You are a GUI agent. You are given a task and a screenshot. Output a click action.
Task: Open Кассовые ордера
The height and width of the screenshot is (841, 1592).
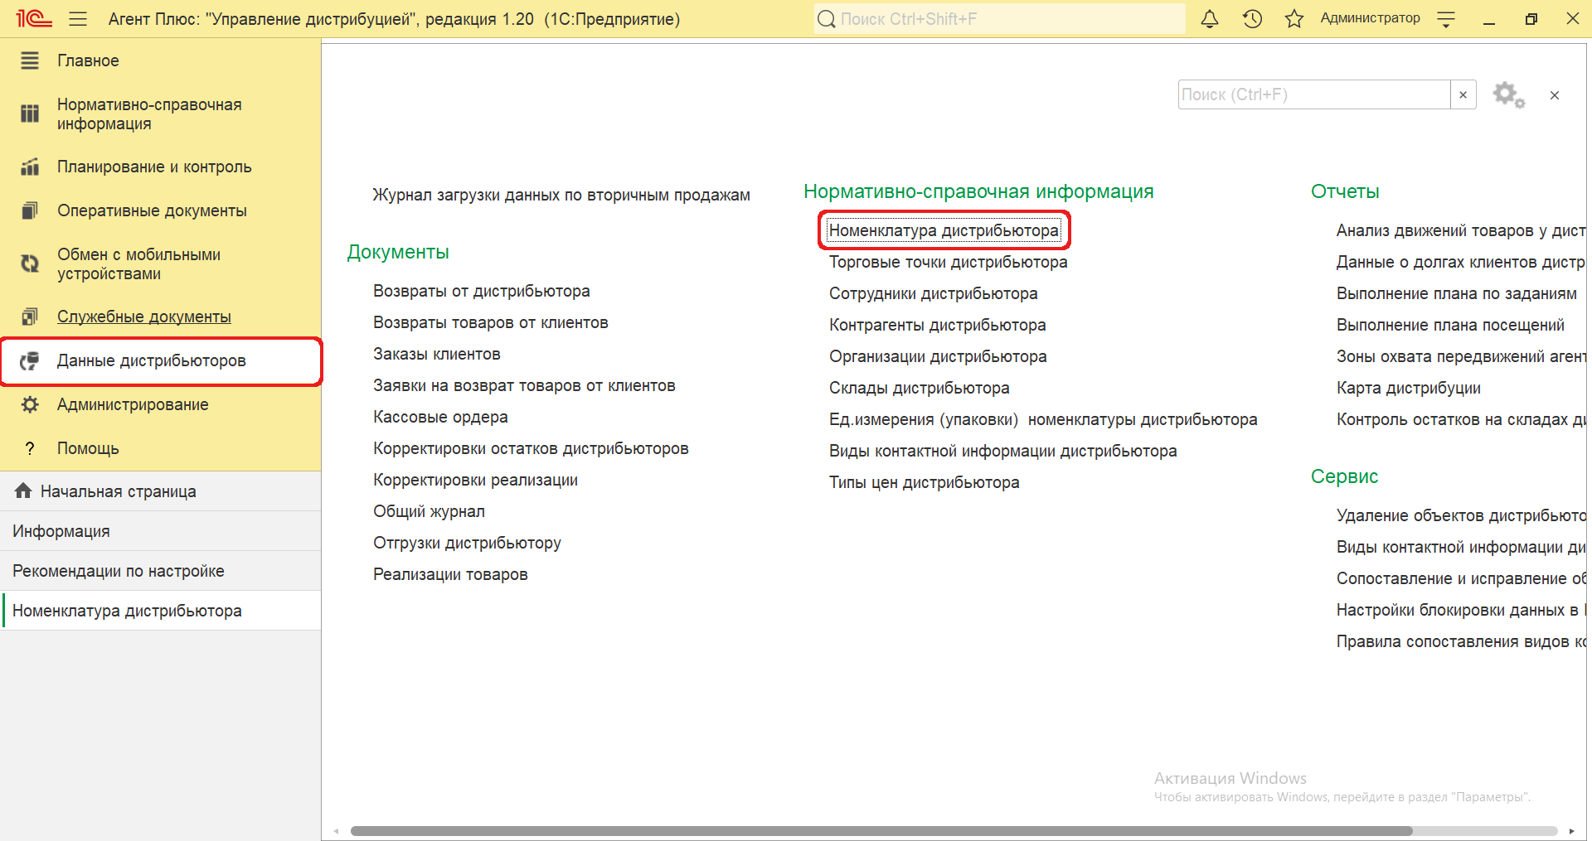tap(440, 417)
